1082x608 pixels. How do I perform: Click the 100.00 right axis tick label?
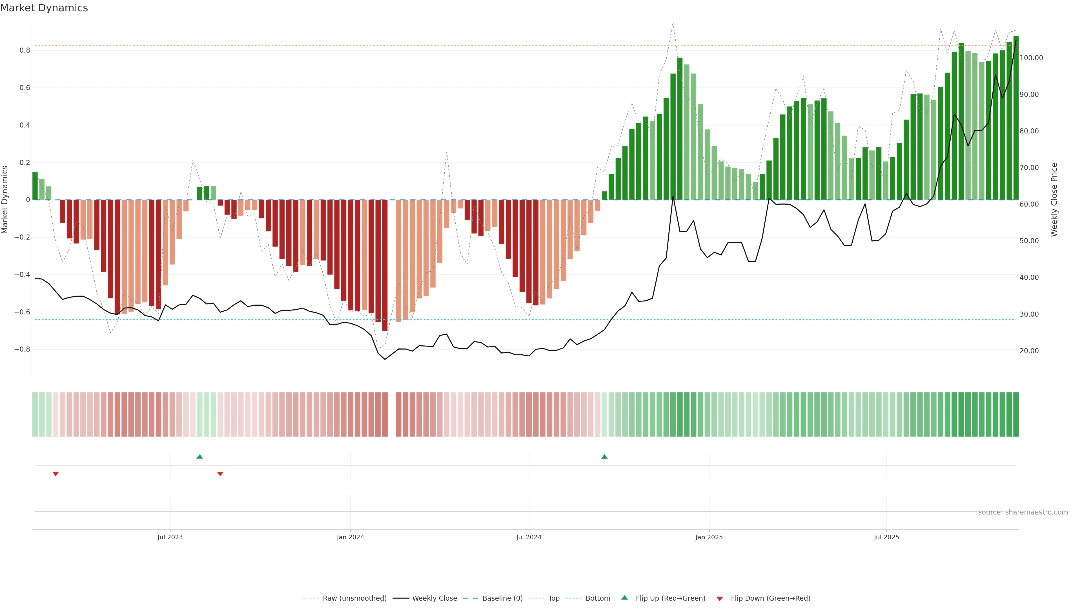(1031, 58)
